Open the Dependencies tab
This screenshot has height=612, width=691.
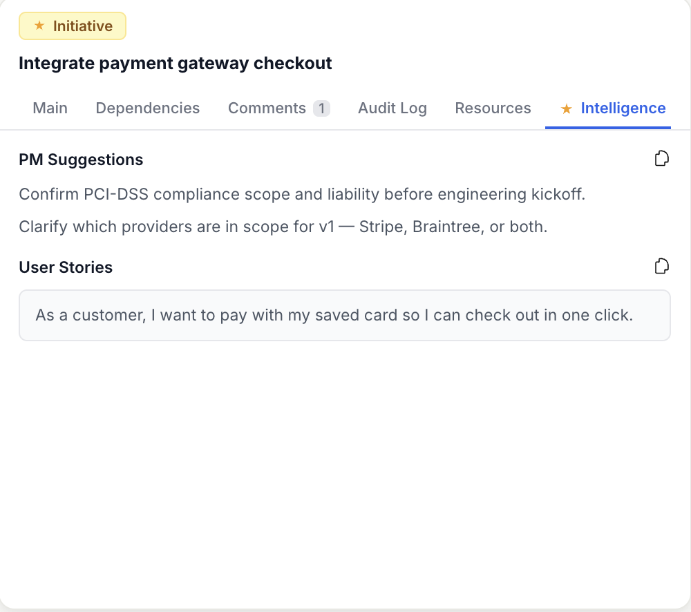[147, 108]
